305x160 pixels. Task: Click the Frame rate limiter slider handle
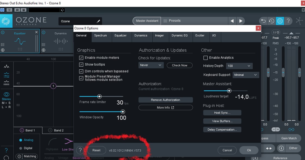[x=99, y=96]
